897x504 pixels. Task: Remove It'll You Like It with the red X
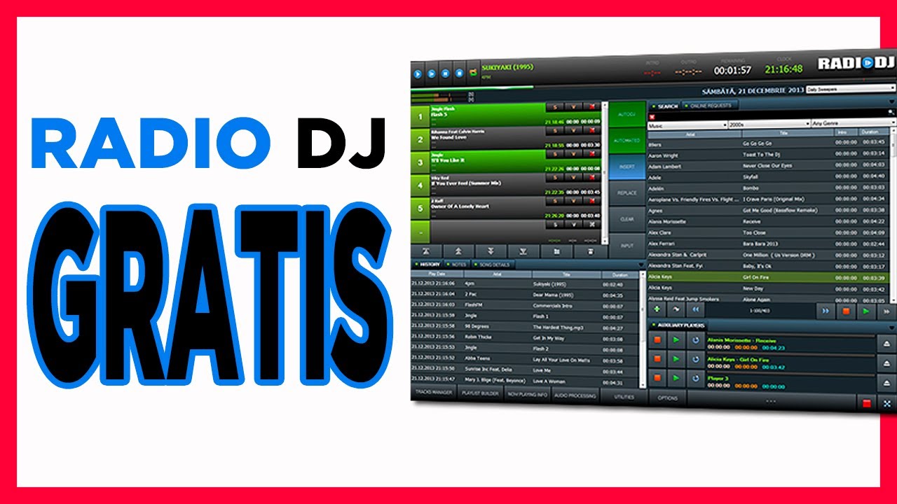pos(593,154)
